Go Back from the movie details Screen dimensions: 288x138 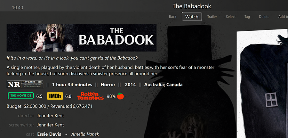(173, 17)
